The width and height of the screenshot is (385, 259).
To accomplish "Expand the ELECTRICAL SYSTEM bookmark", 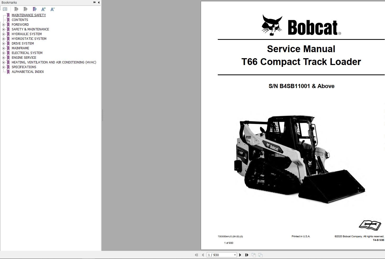I will click(4, 53).
